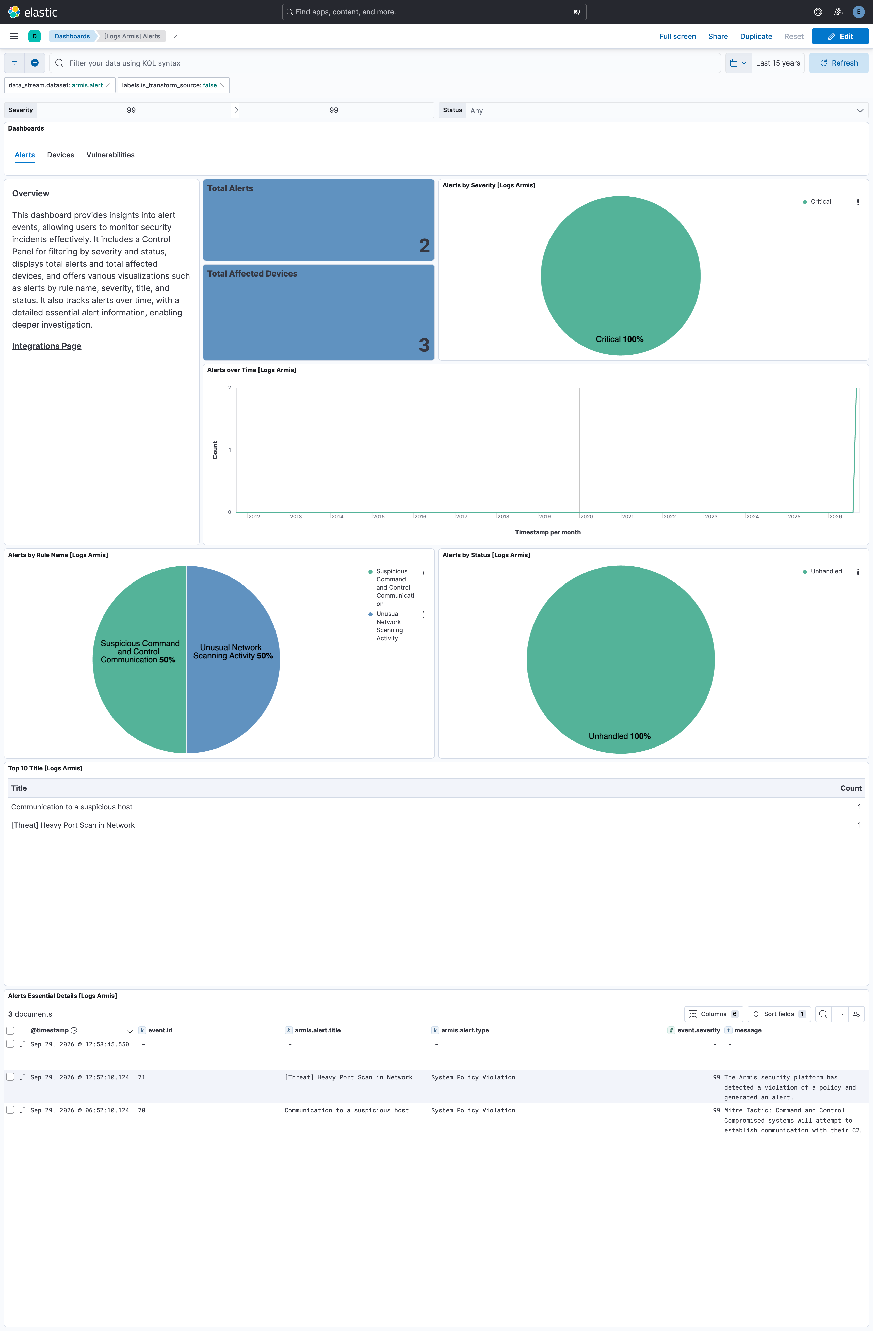Remove the armis.alert dataset filter
Image resolution: width=873 pixels, height=1331 pixels.
[x=108, y=86]
